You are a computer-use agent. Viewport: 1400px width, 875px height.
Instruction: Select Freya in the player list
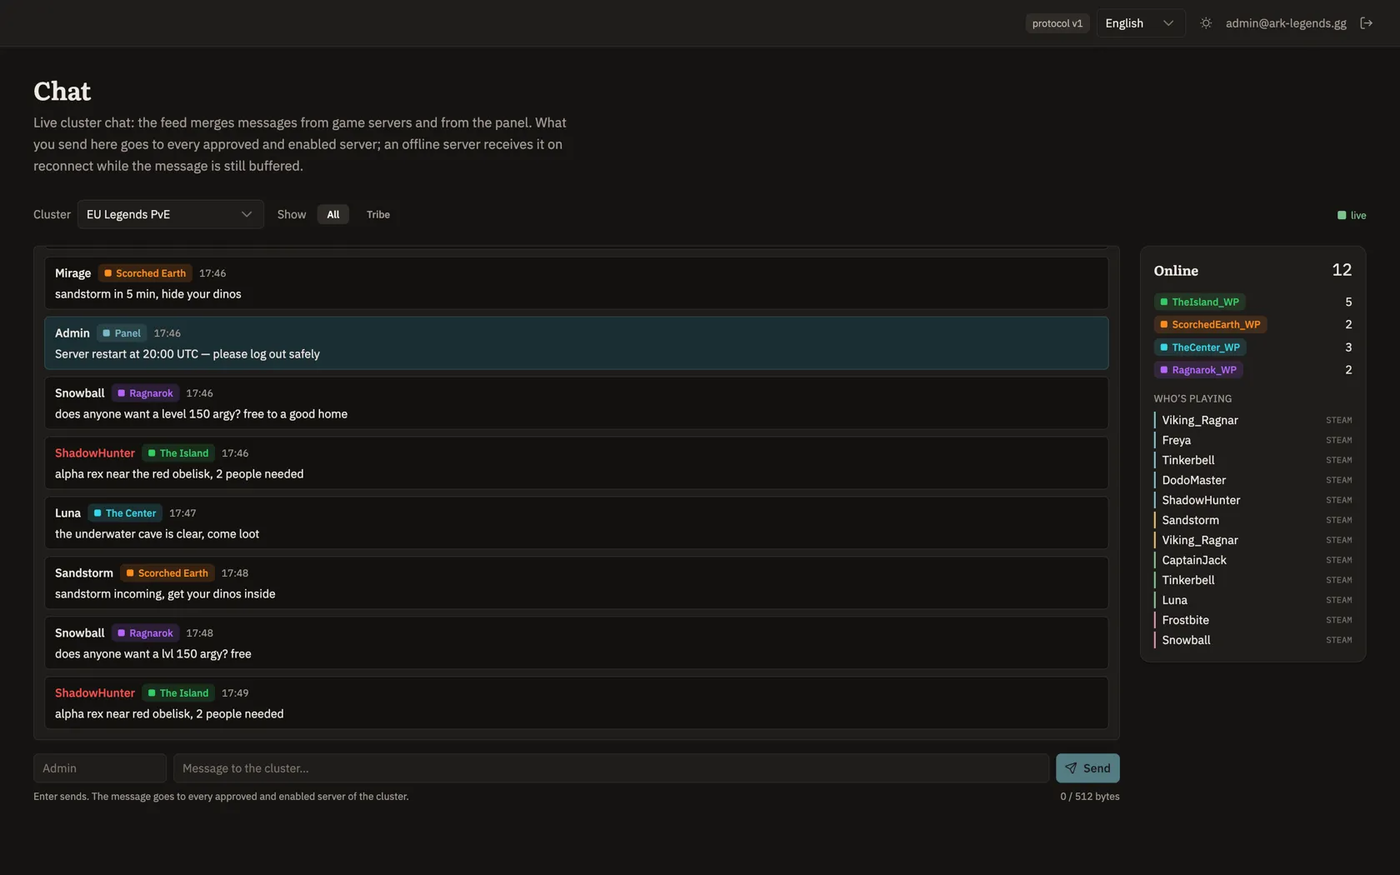pyautogui.click(x=1252, y=440)
